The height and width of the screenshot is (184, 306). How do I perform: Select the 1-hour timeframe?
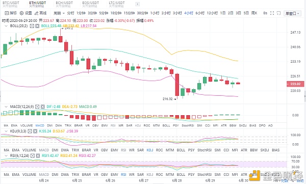(x=155, y=13)
